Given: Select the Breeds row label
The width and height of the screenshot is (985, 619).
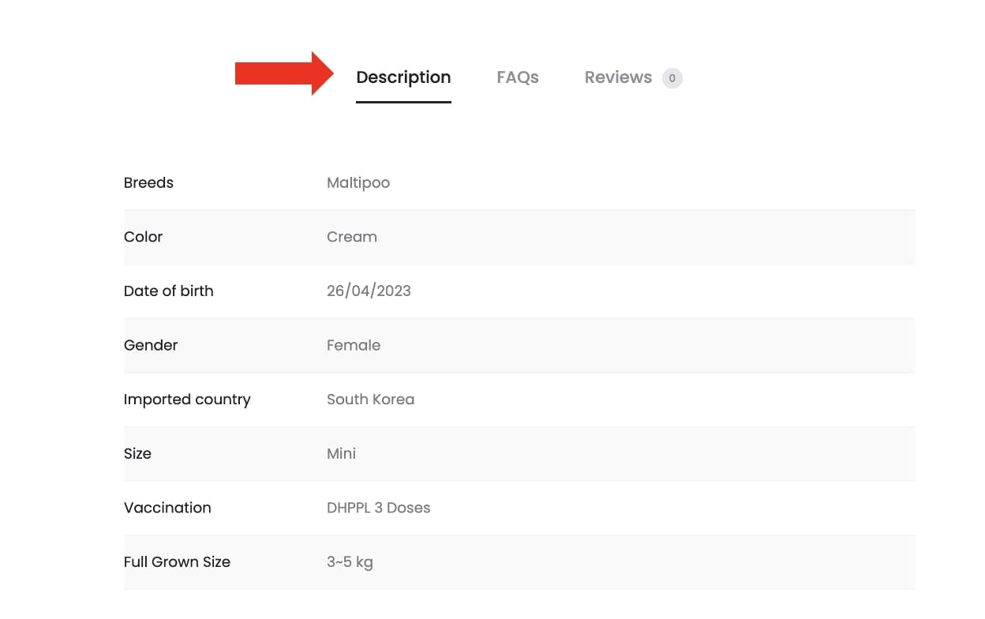Looking at the screenshot, I should pyautogui.click(x=148, y=182).
